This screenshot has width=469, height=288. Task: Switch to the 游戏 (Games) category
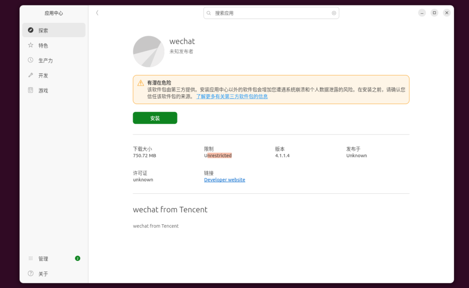click(54, 90)
